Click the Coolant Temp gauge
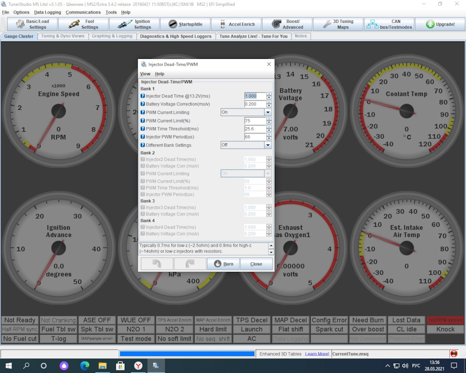Viewport: 466px width, 373px height. pos(406,111)
